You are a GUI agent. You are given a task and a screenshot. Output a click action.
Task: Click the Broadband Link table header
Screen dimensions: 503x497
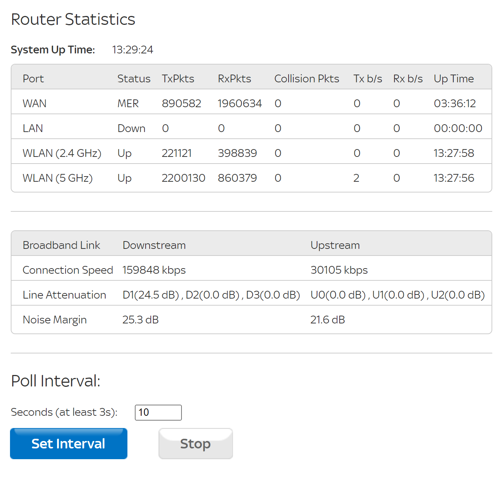coord(61,245)
